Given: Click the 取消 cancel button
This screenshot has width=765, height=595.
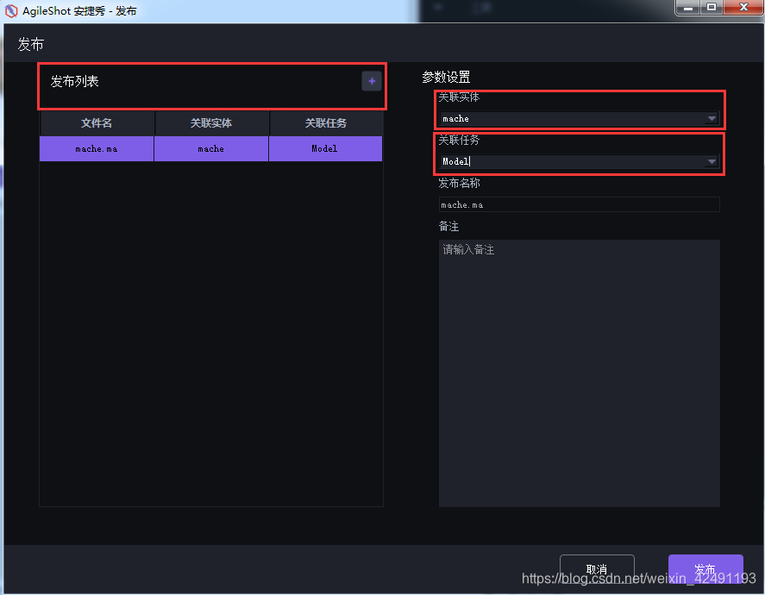Looking at the screenshot, I should [x=597, y=568].
